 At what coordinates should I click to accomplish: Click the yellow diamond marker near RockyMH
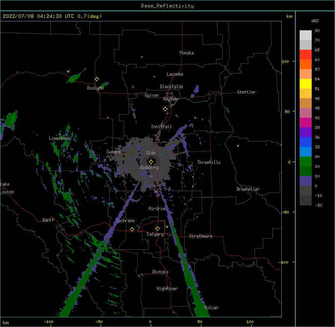pos(97,79)
